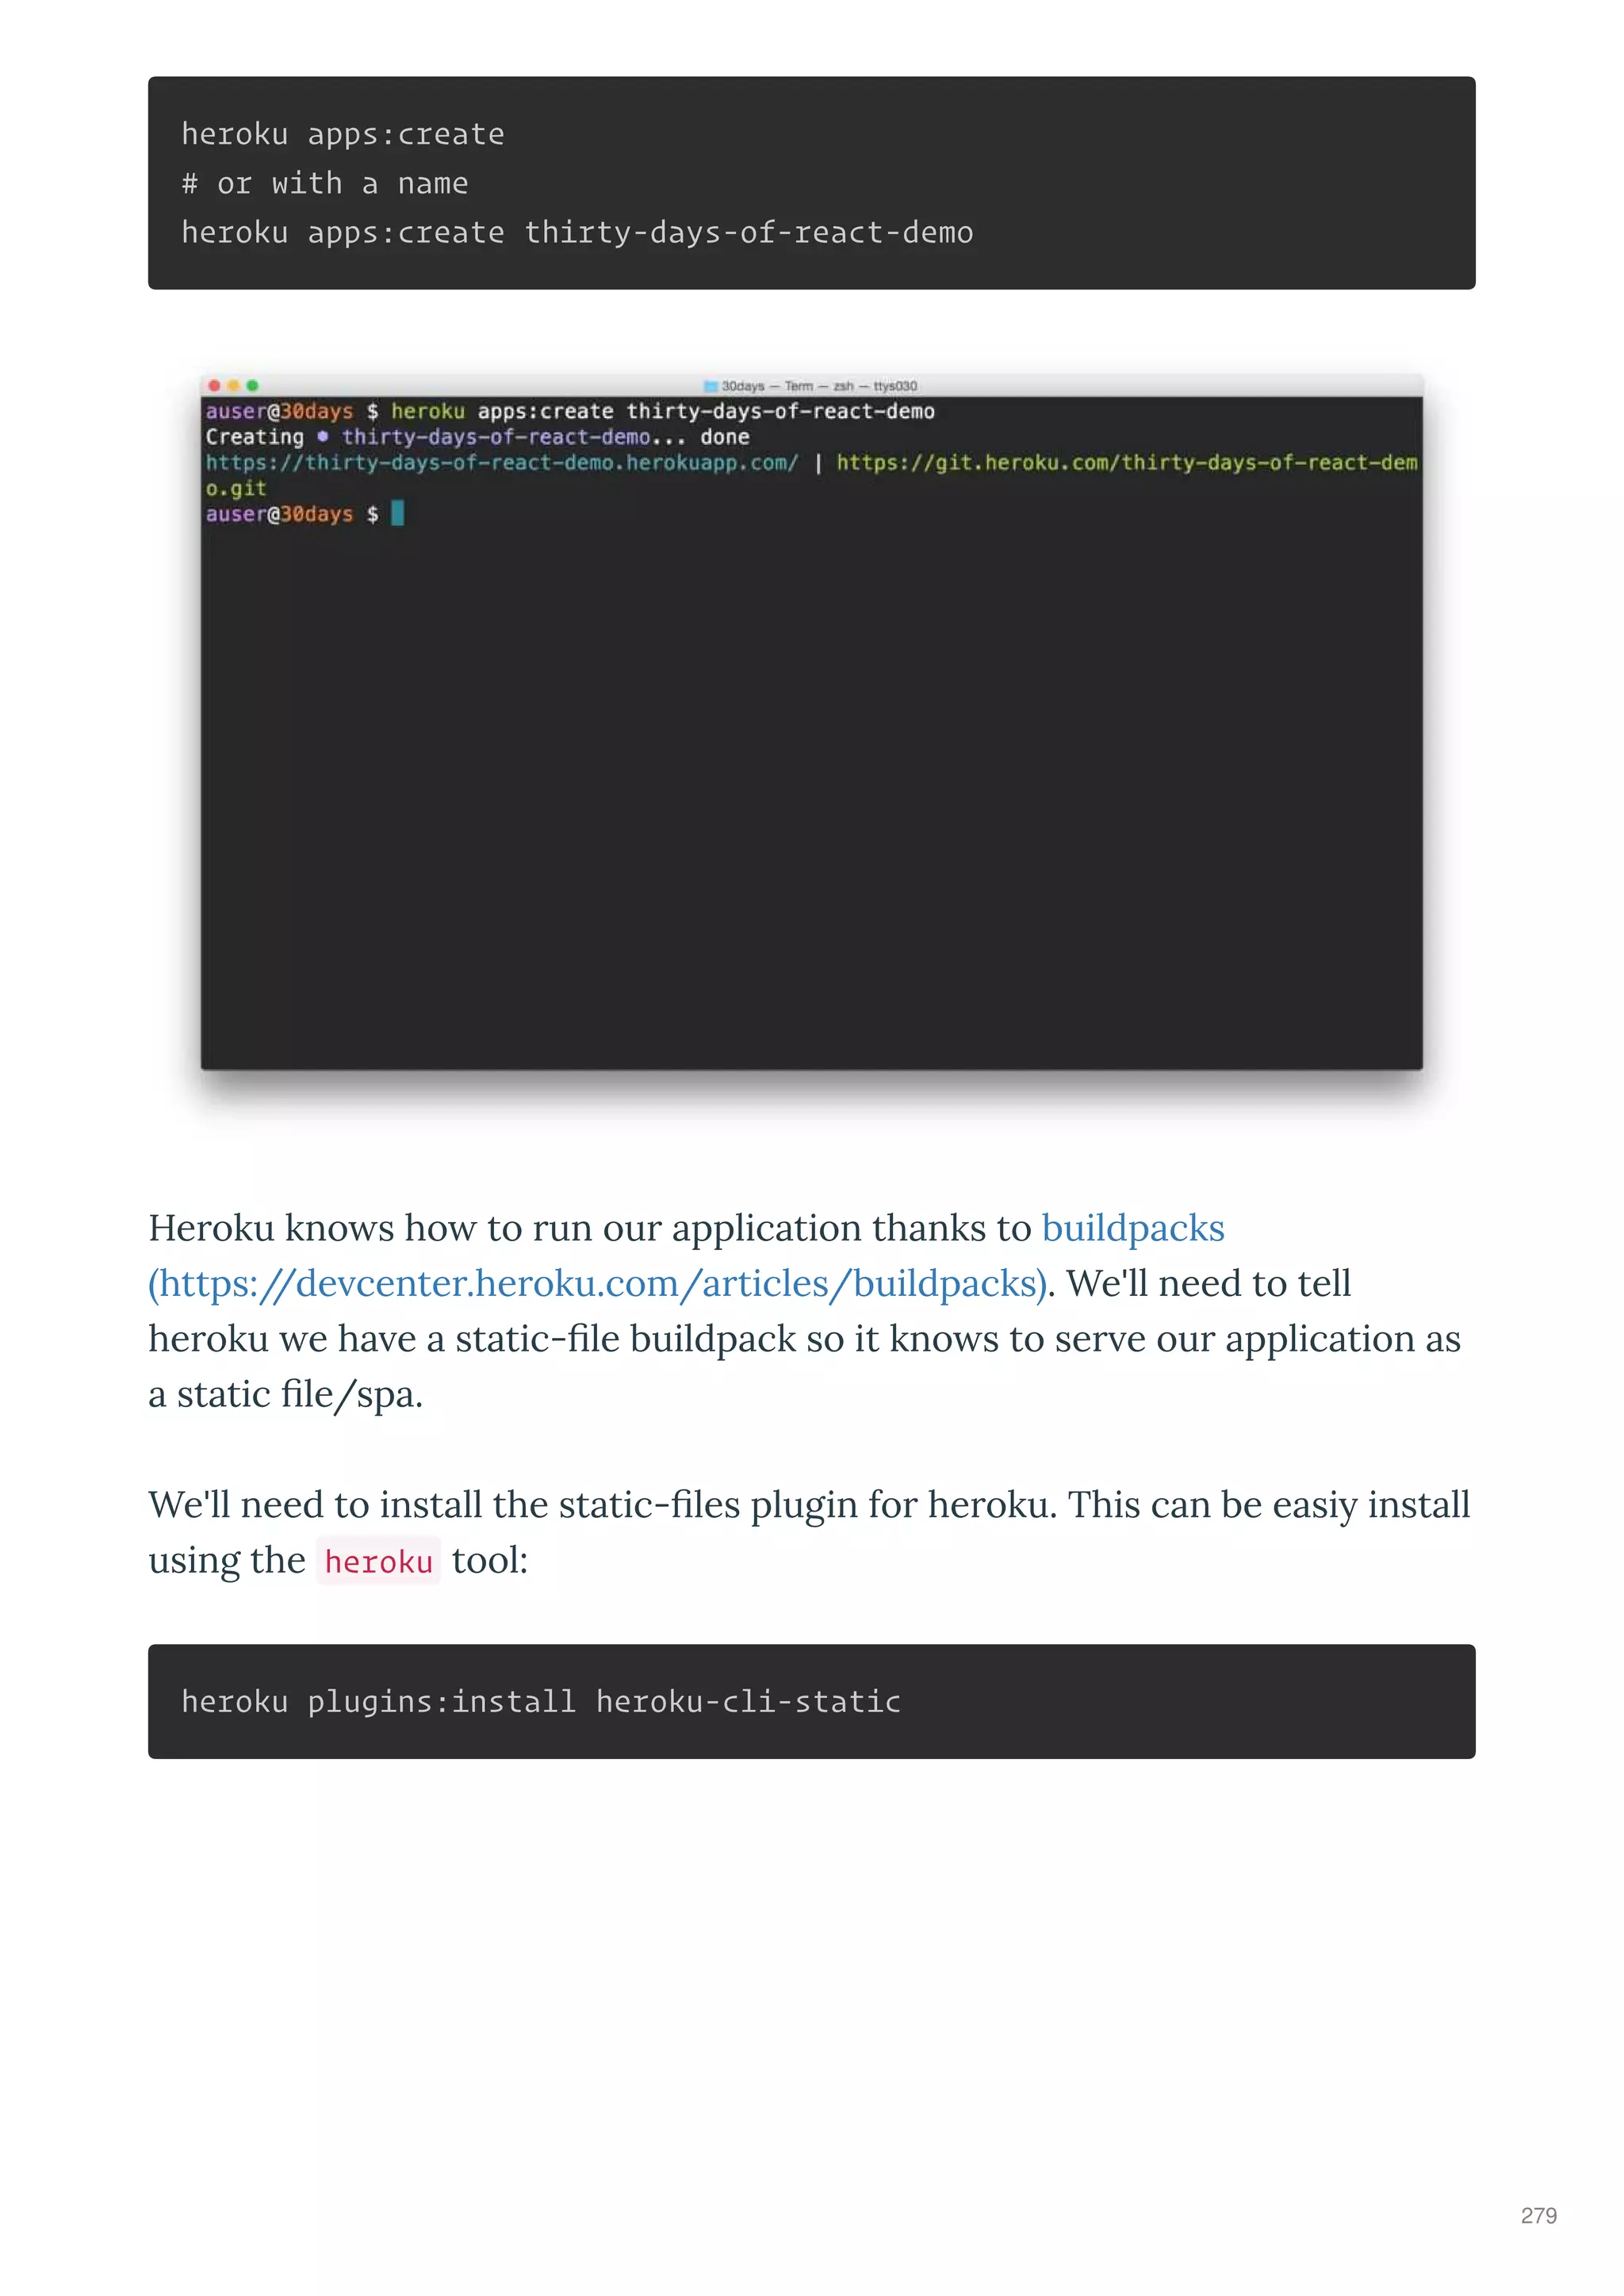Click the terminal title '30days — Term — zsh — ttys030'
This screenshot has width=1624, height=2296.
819,386
